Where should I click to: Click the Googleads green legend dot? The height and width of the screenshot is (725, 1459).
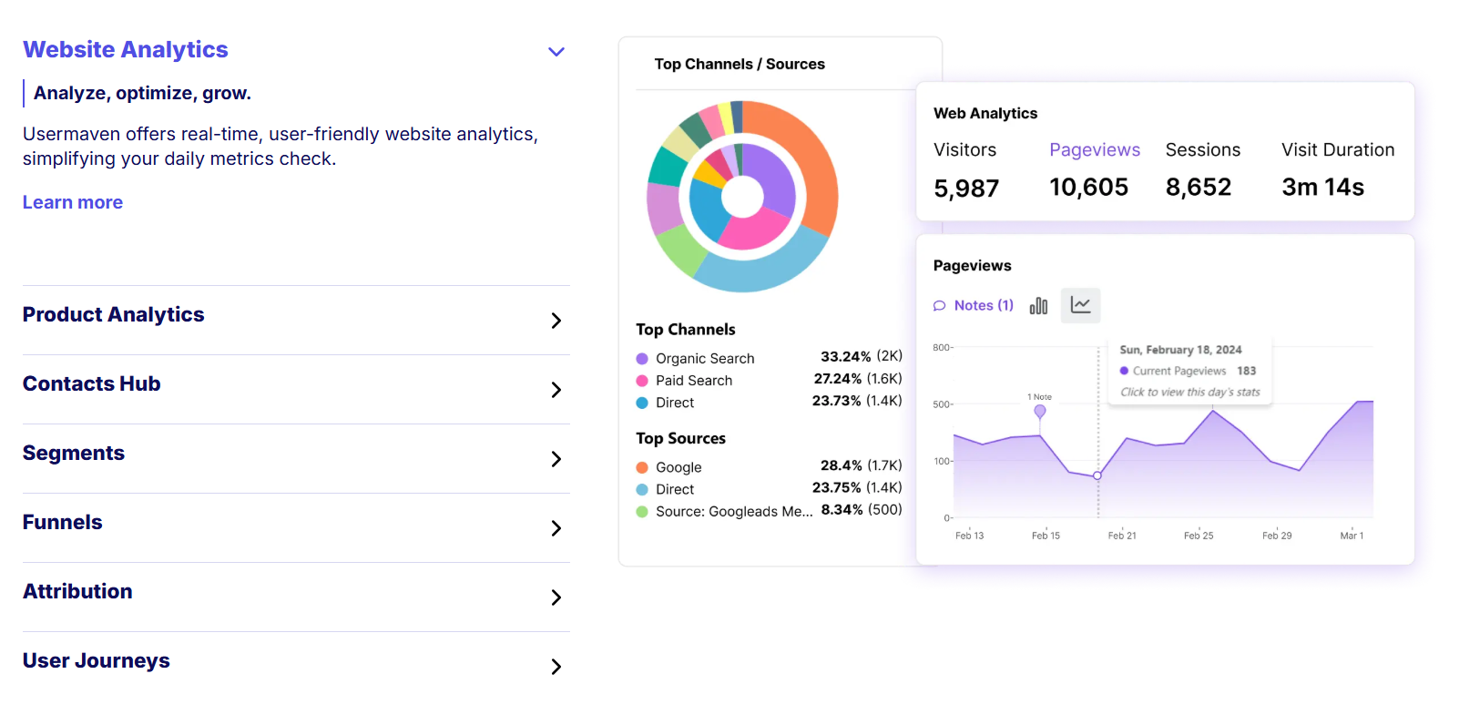point(642,512)
